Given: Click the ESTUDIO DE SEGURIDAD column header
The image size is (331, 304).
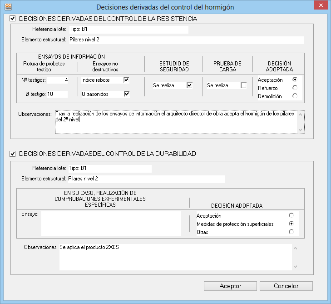Looking at the screenshot, I should (174, 66).
